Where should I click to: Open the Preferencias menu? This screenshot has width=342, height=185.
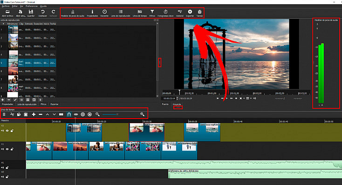(32, 6)
